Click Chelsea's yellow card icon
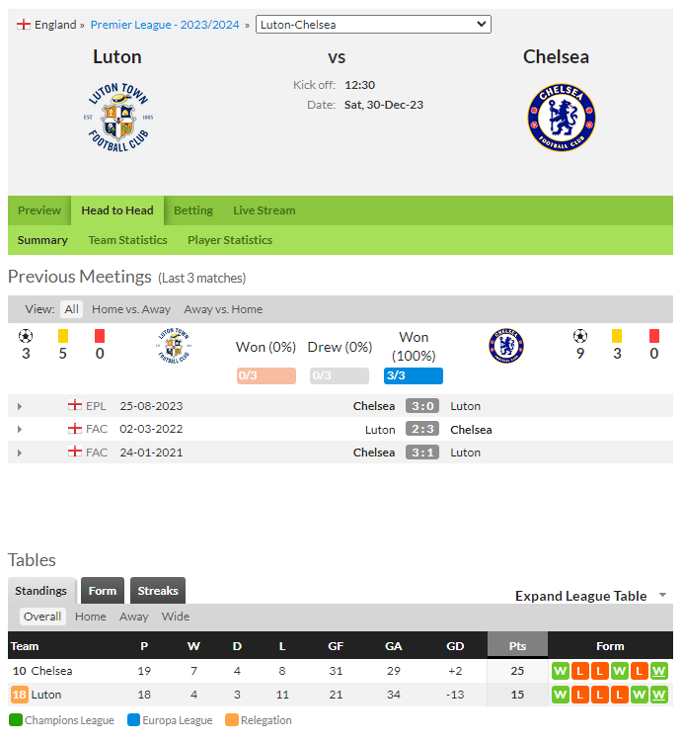This screenshot has width=683, height=742. pos(617,336)
